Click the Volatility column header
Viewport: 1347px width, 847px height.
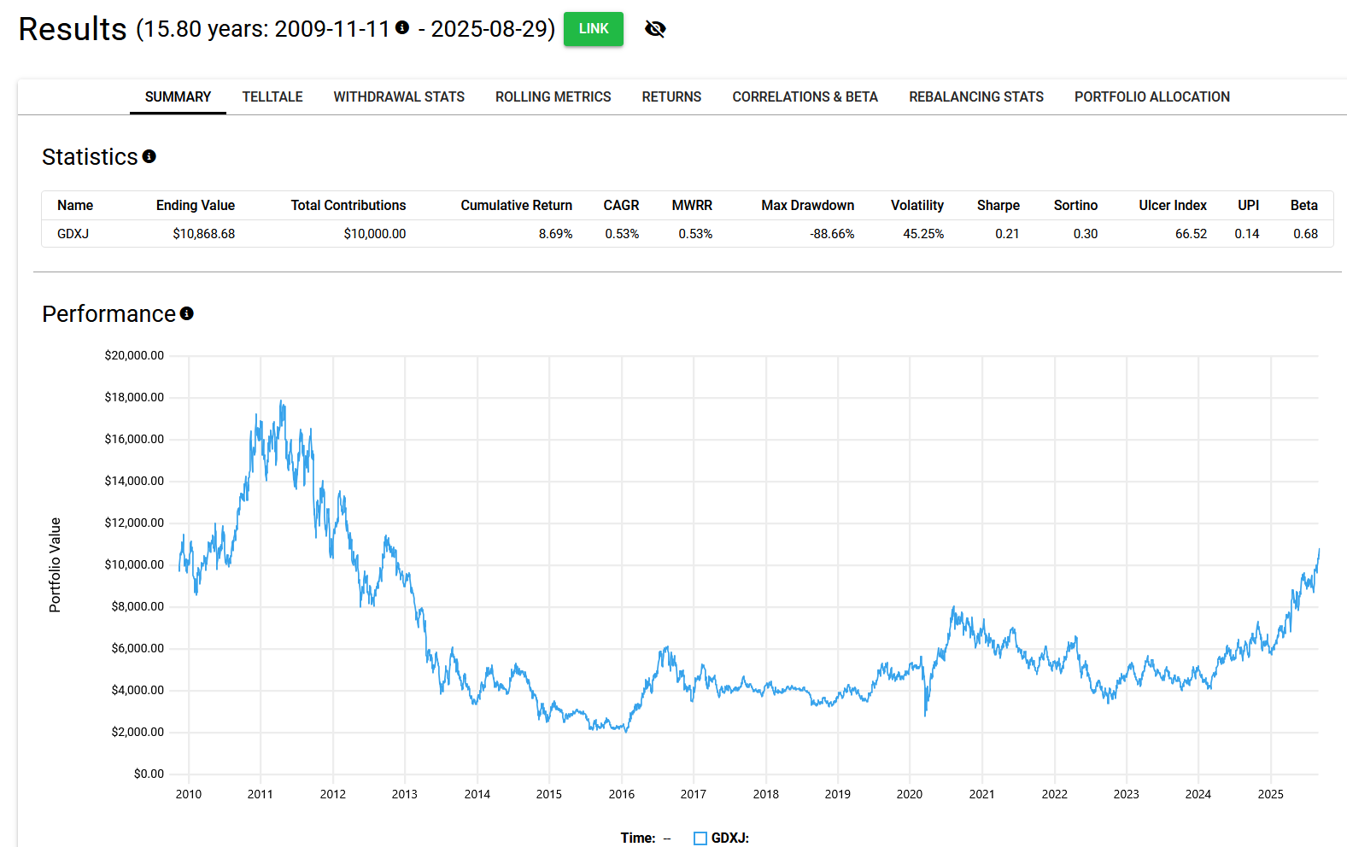917,205
